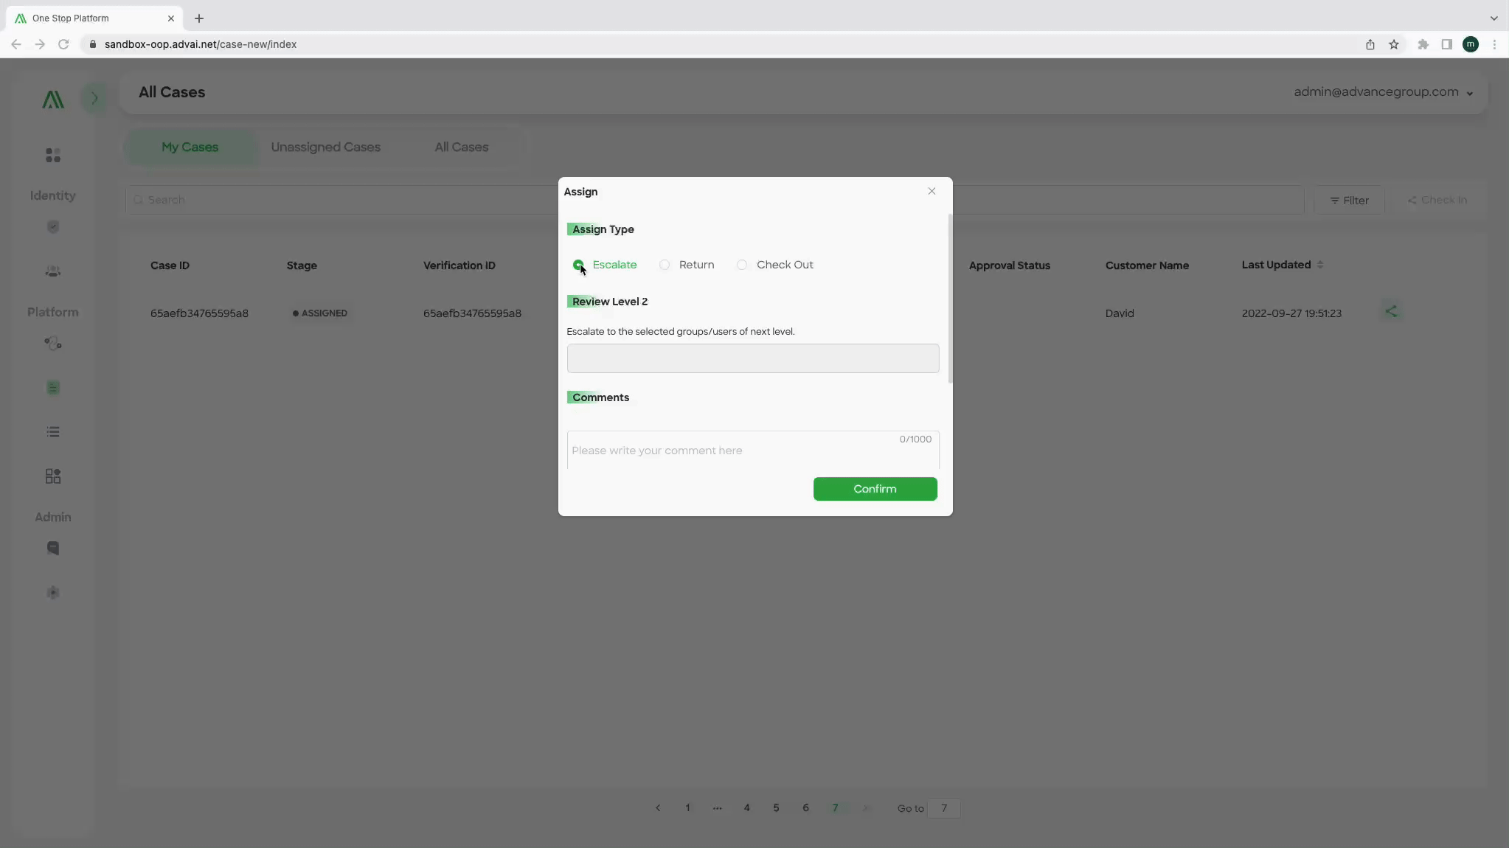
Task: Select the Escalate radio button
Action: point(577,264)
